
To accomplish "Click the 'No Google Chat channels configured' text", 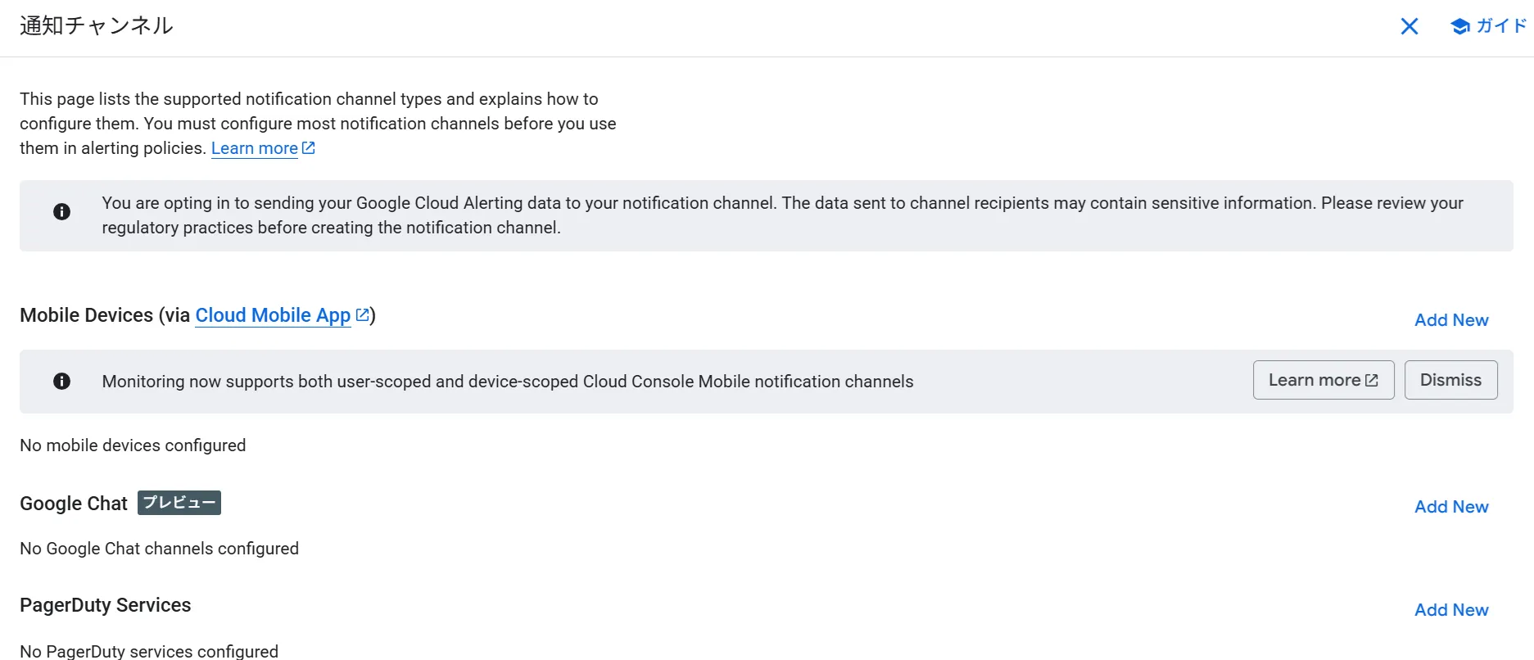I will (159, 549).
